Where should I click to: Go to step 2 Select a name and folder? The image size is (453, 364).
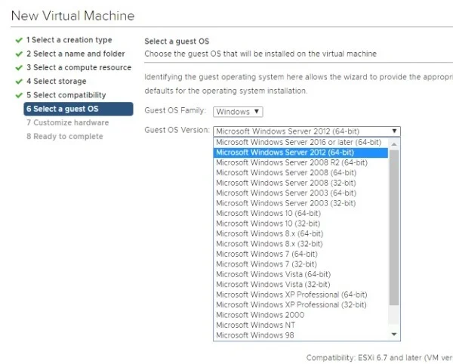[75, 54]
